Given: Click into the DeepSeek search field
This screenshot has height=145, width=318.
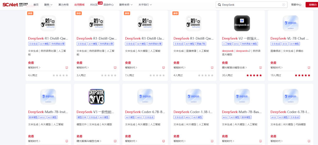Looking at the screenshot, I should [x=250, y=5].
